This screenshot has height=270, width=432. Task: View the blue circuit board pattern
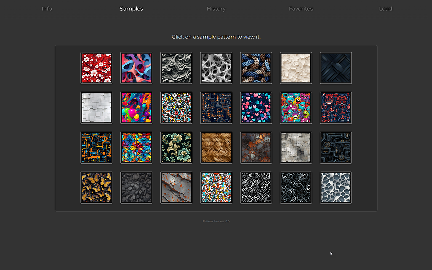[x=216, y=108]
